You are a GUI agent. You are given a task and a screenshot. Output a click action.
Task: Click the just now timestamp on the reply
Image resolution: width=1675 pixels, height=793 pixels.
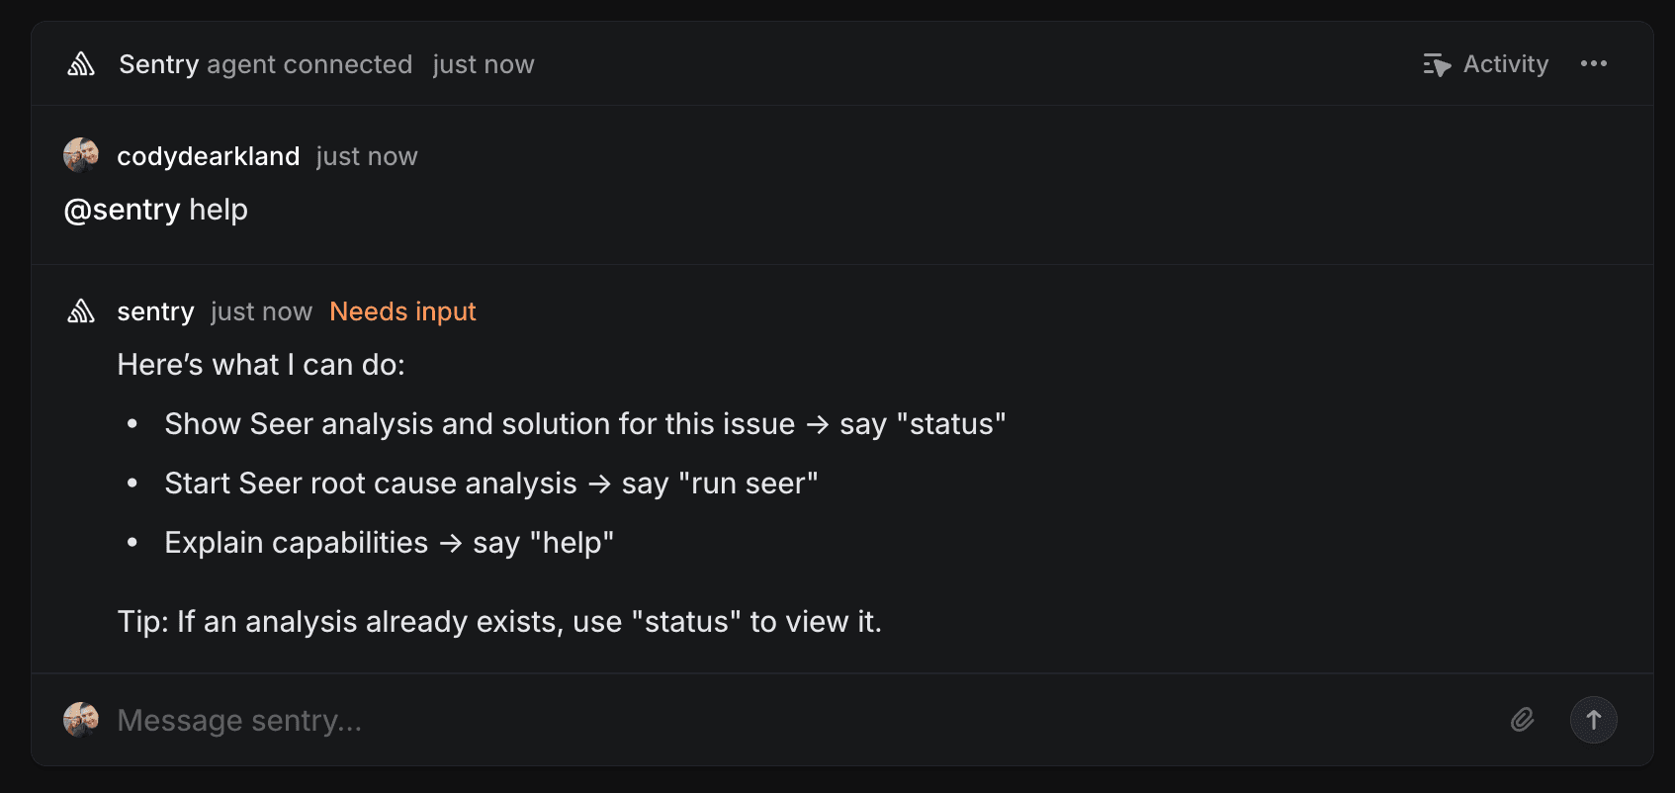pos(260,310)
